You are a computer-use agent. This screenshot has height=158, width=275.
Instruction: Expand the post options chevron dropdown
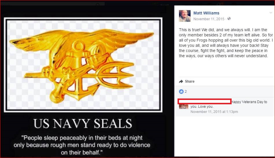point(271,13)
